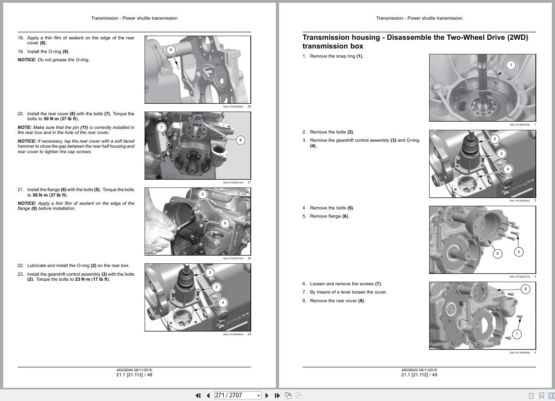The height and width of the screenshot is (401, 555).
Task: Jump to the last page icon
Action: pos(277,395)
